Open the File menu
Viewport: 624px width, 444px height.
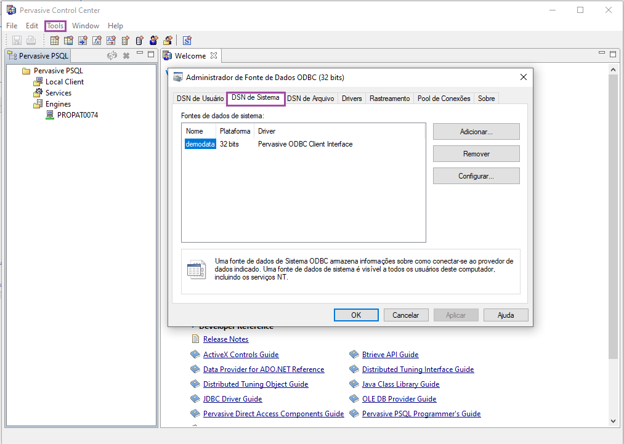click(12, 26)
